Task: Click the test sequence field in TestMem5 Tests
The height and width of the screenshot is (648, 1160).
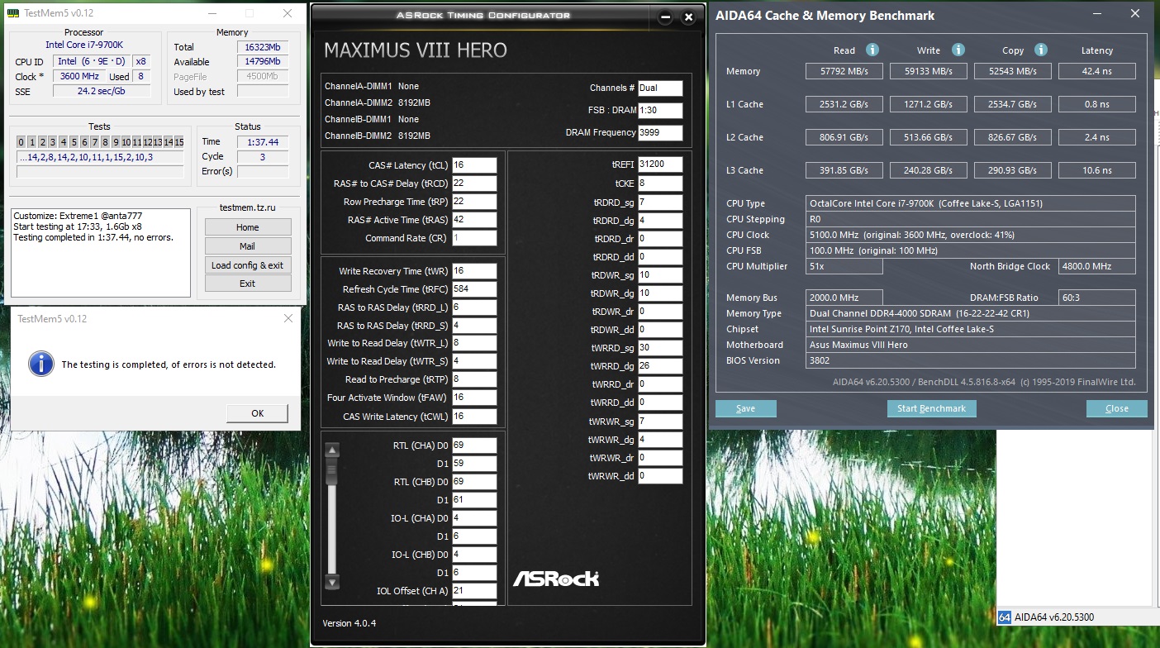Action: [100, 157]
